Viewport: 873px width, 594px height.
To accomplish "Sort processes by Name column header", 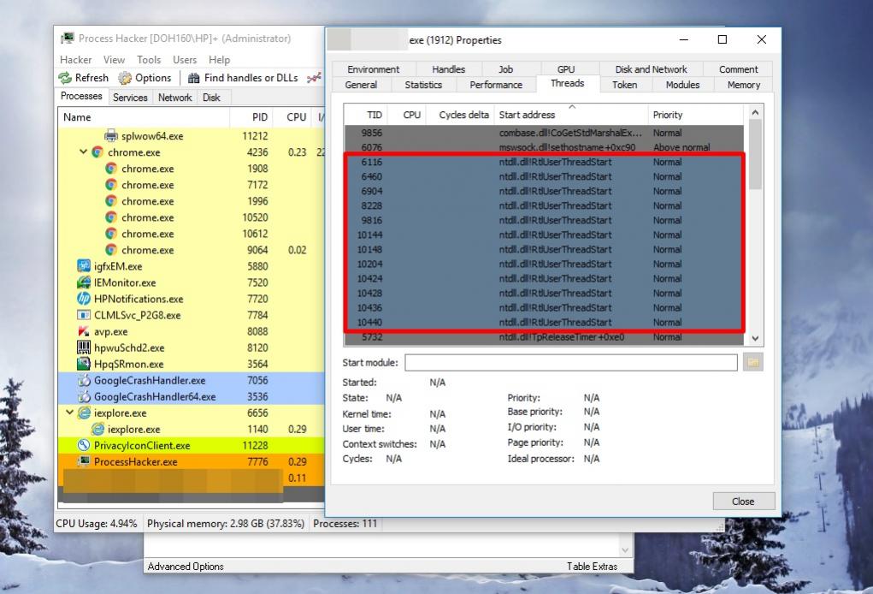I will [144, 117].
